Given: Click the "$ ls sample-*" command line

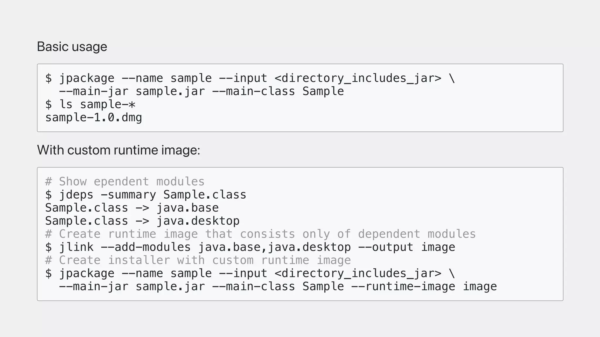Looking at the screenshot, I should [x=90, y=104].
